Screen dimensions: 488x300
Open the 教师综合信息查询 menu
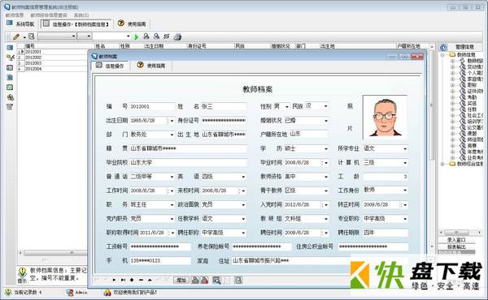click(49, 15)
